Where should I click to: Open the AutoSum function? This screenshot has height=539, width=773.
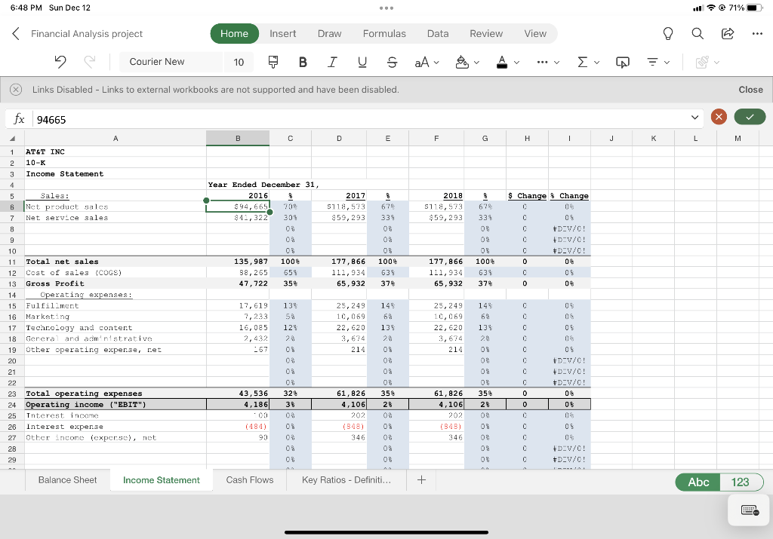click(x=582, y=62)
